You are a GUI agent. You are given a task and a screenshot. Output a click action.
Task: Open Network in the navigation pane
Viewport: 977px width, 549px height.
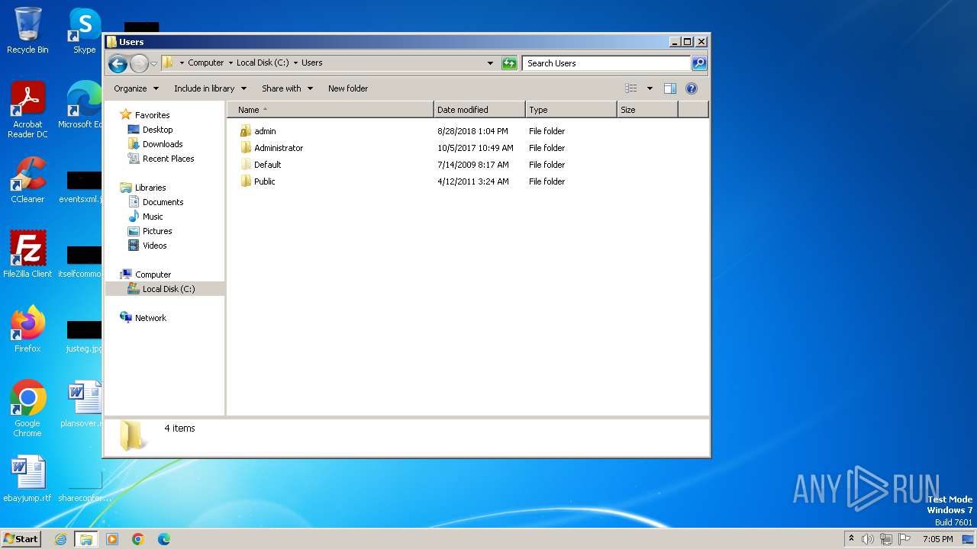coord(150,318)
